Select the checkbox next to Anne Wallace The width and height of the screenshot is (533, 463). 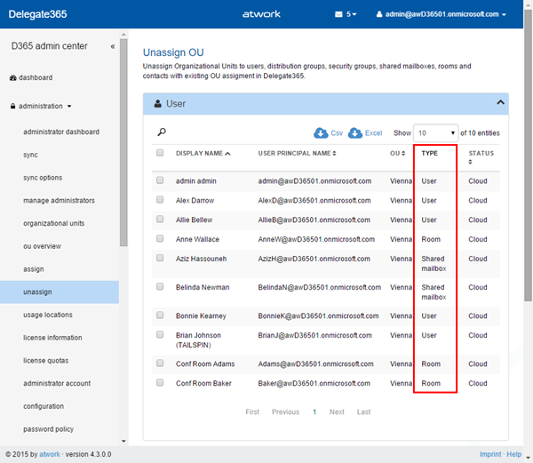click(160, 239)
